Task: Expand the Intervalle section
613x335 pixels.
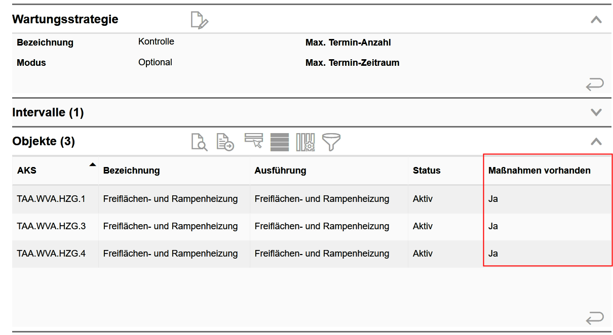Action: pyautogui.click(x=596, y=112)
